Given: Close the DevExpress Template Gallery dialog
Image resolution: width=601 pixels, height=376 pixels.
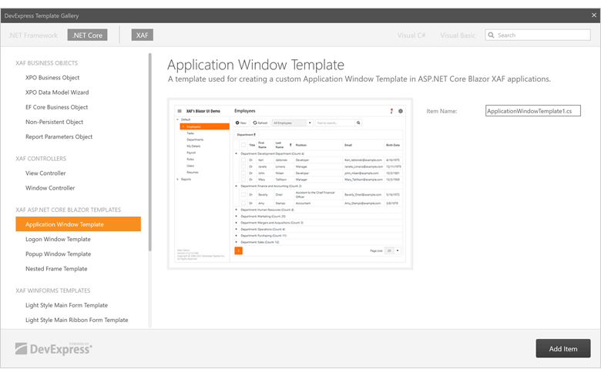Looking at the screenshot, I should (x=594, y=15).
